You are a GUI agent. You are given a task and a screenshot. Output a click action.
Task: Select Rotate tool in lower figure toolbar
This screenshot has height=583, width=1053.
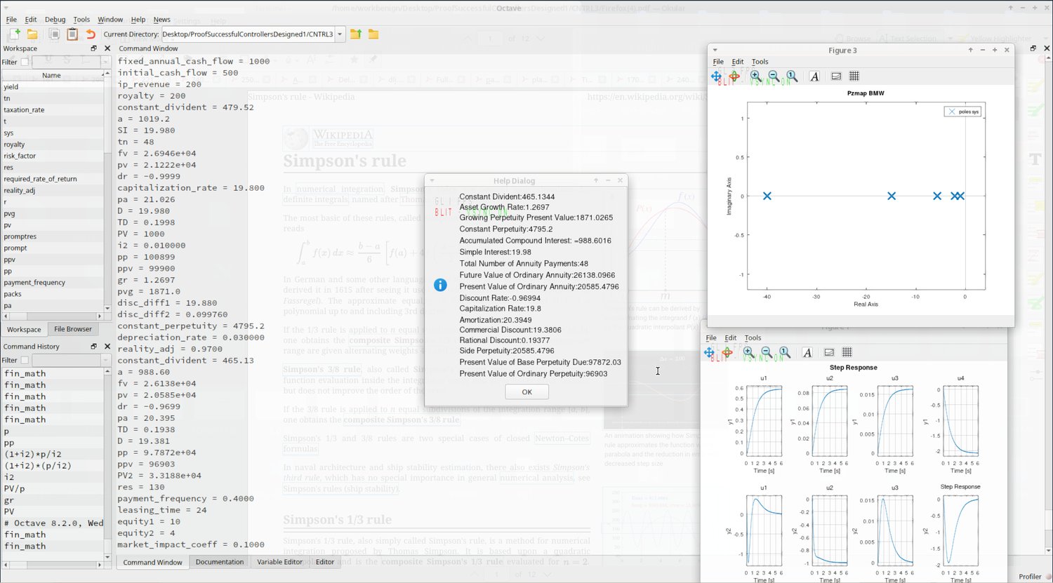[x=728, y=352]
